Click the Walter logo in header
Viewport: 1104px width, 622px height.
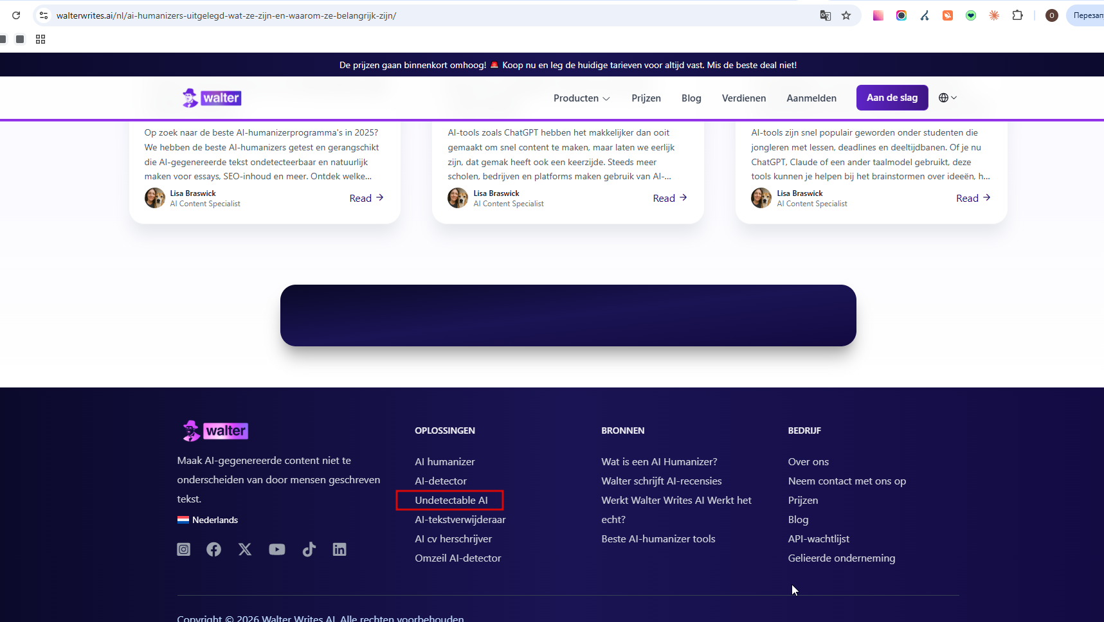pos(212,98)
